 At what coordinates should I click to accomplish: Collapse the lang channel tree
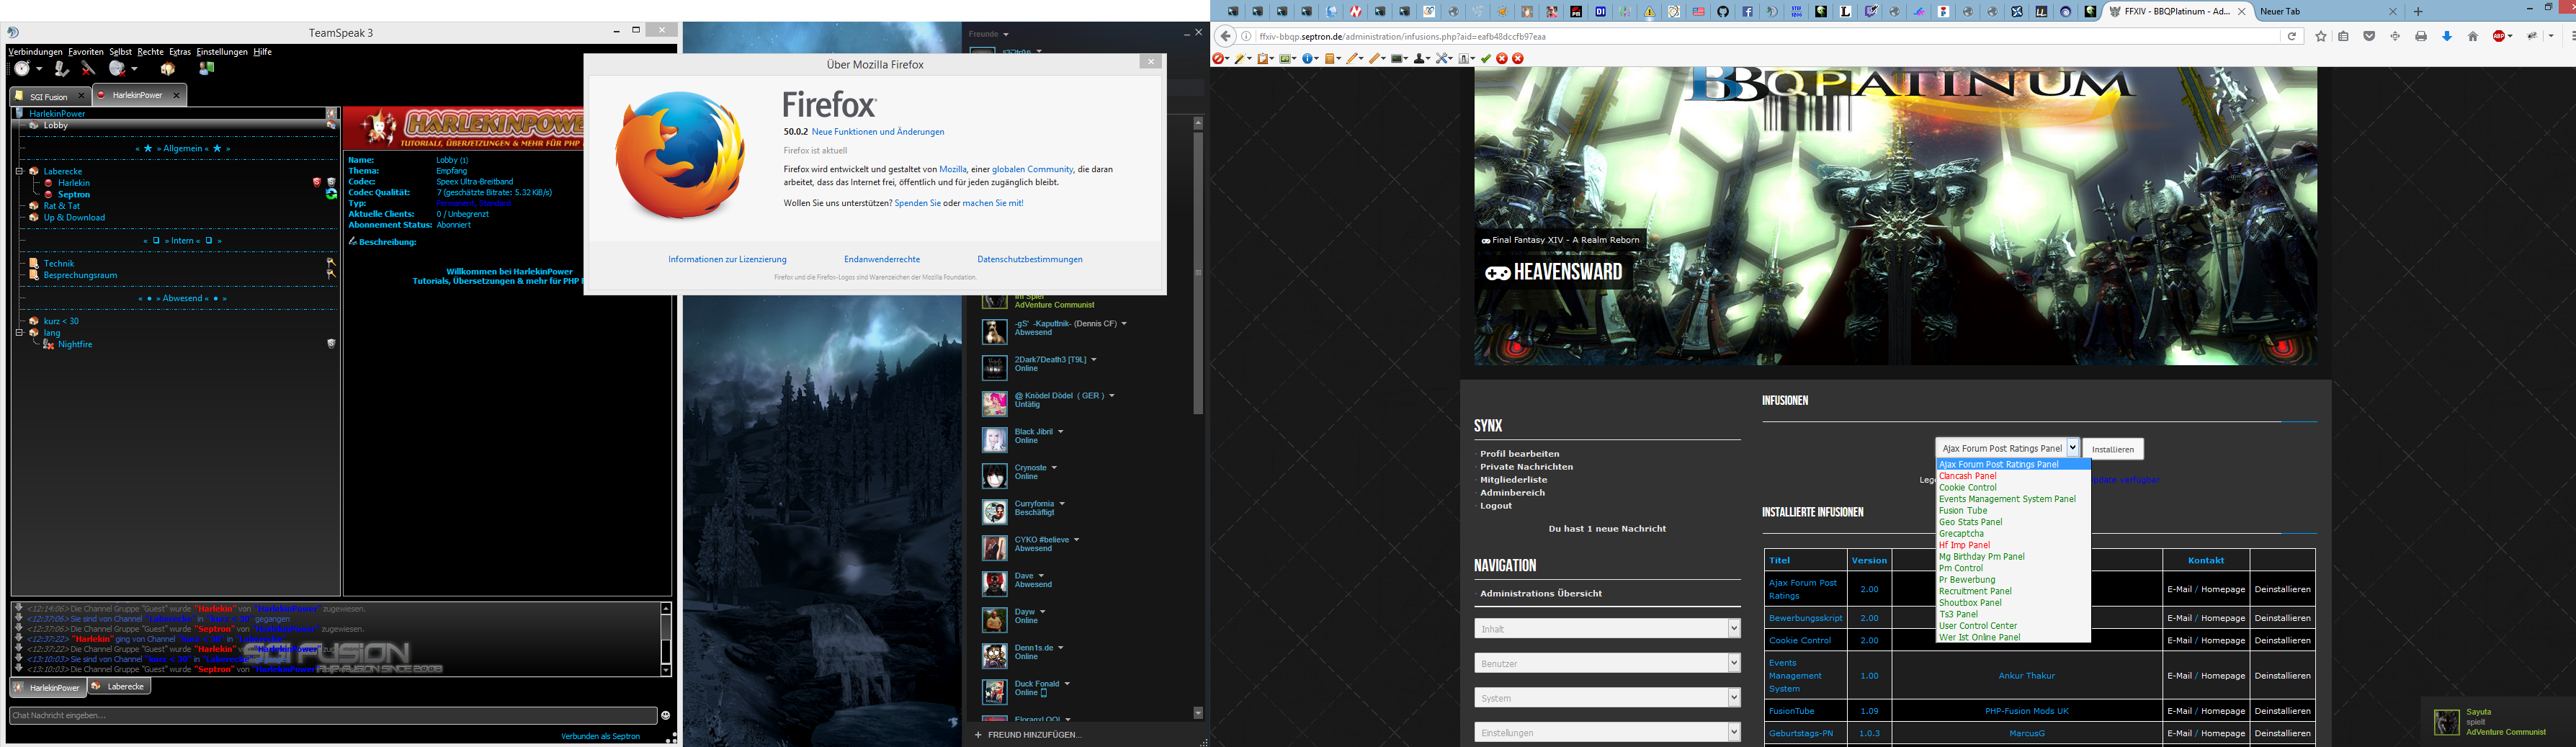(x=19, y=333)
